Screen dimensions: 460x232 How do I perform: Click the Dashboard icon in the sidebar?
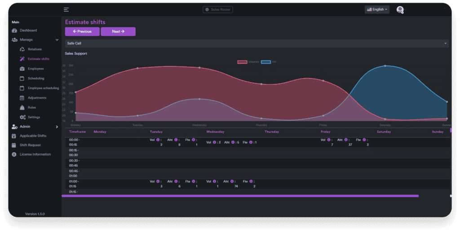pyautogui.click(x=14, y=31)
